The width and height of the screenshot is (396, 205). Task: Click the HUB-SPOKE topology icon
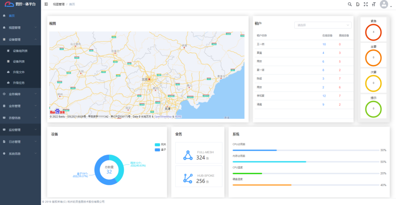click(x=188, y=178)
